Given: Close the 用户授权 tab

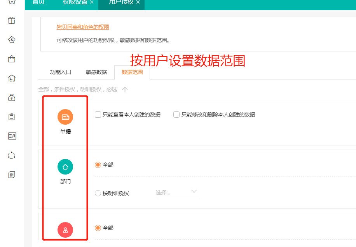Looking at the screenshot, I should (x=138, y=2).
